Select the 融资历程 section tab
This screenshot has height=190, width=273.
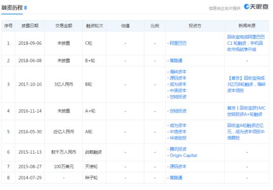pos(12,8)
